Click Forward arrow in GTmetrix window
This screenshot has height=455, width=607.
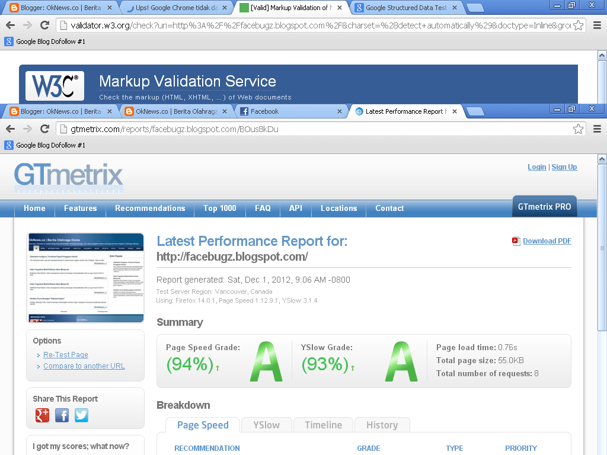[27, 129]
